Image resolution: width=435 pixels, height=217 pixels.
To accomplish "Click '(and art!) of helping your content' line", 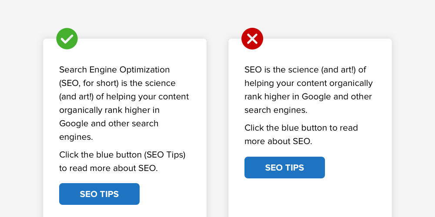I will (124, 97).
